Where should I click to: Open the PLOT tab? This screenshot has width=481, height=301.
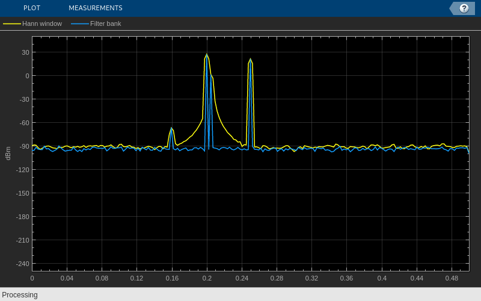point(32,8)
